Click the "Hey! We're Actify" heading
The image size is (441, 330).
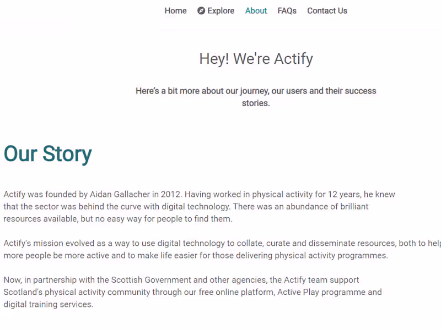pyautogui.click(x=256, y=59)
